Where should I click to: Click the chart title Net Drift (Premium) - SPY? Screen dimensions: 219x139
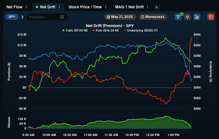point(110,26)
